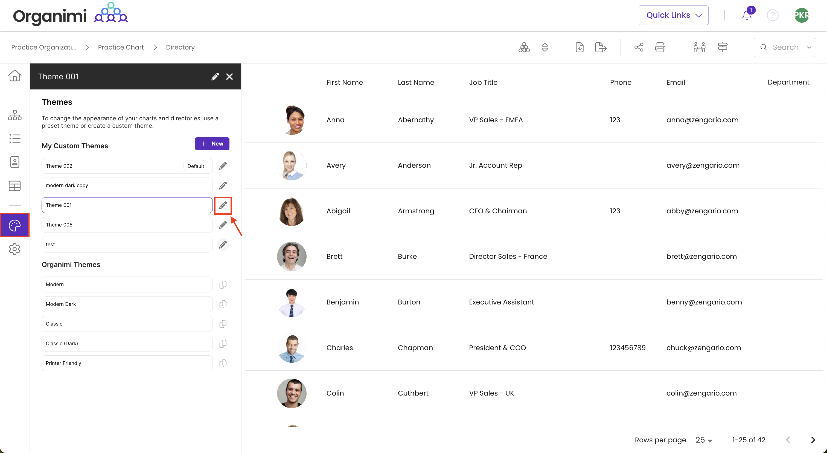Click the previous page arrow in pagination
The width and height of the screenshot is (827, 453).
[788, 440]
